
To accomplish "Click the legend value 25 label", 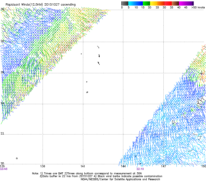I will tap(157, 8).
